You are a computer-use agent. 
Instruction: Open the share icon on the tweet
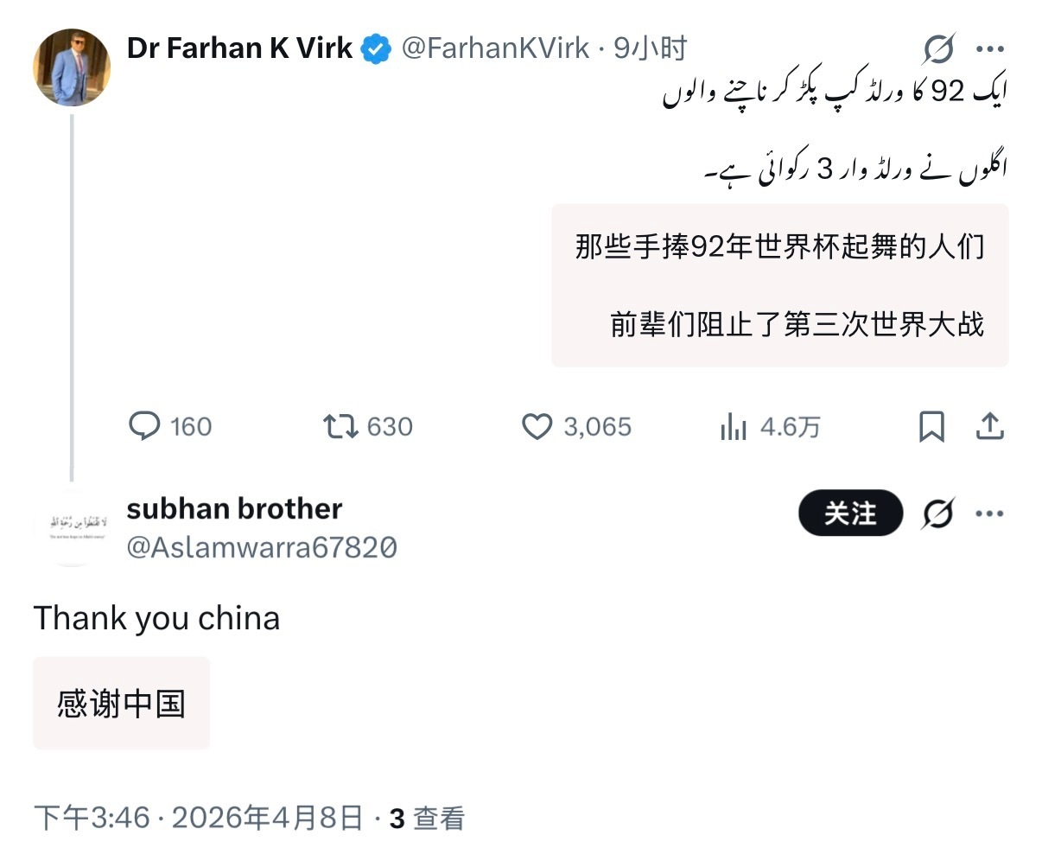[989, 425]
